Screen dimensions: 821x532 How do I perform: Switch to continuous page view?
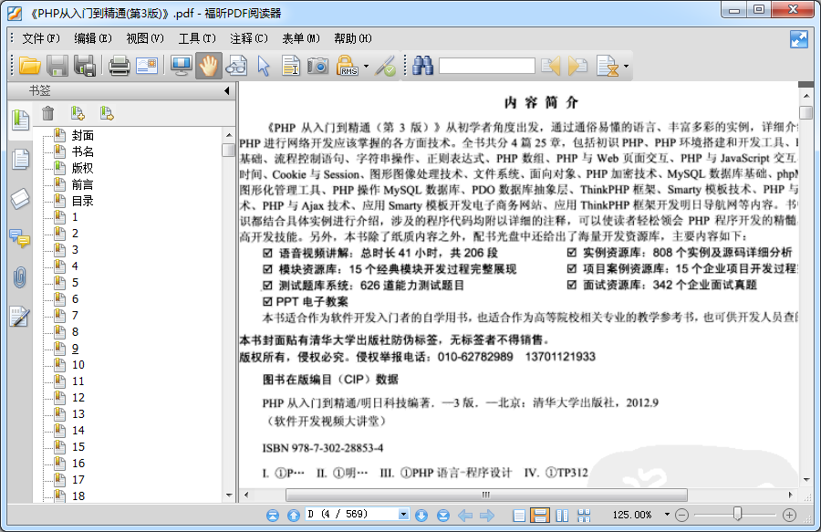pos(540,516)
